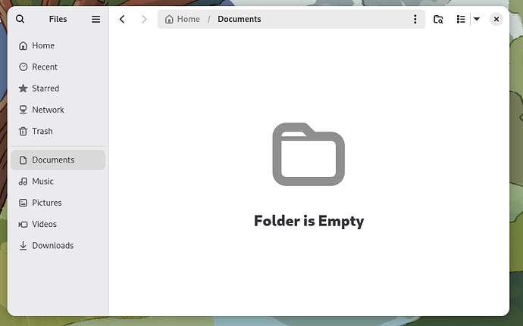Open Starred in the sidebar
The width and height of the screenshot is (523, 326).
coord(58,88)
